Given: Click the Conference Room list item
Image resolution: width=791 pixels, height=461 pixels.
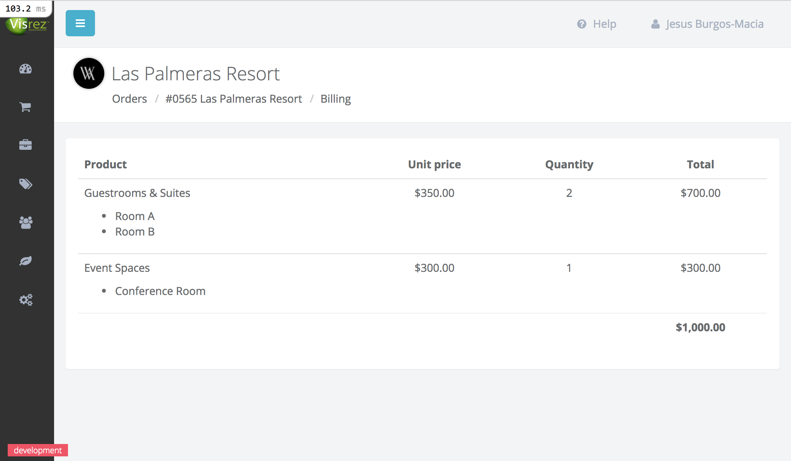Looking at the screenshot, I should pyautogui.click(x=160, y=291).
